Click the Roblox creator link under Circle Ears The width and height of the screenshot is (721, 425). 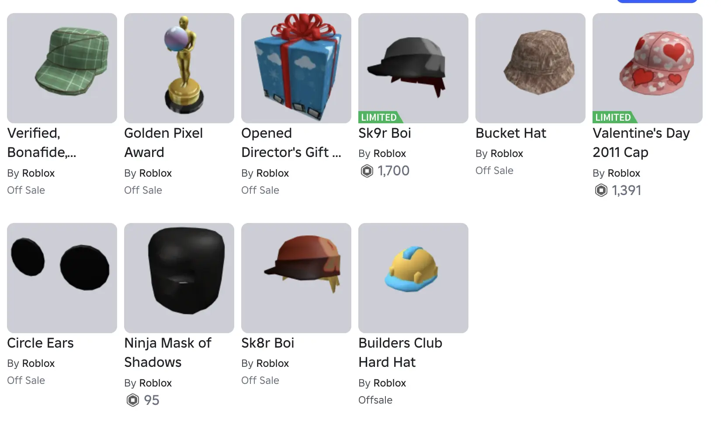pos(38,363)
